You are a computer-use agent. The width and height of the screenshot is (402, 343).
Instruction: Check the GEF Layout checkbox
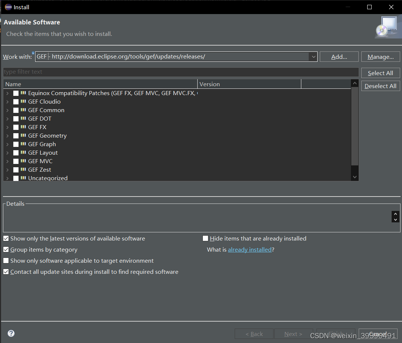pos(16,153)
